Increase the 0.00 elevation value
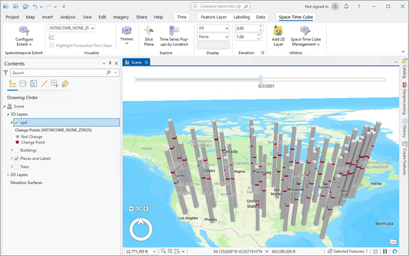Viewport: 409px width, 256px height. tap(260, 26)
